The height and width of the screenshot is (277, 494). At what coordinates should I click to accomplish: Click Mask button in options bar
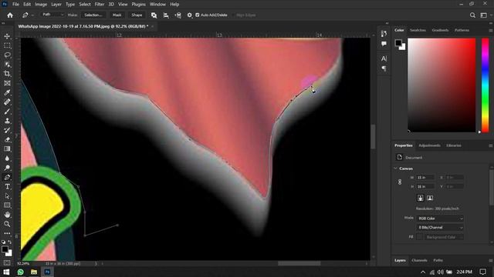pos(117,15)
